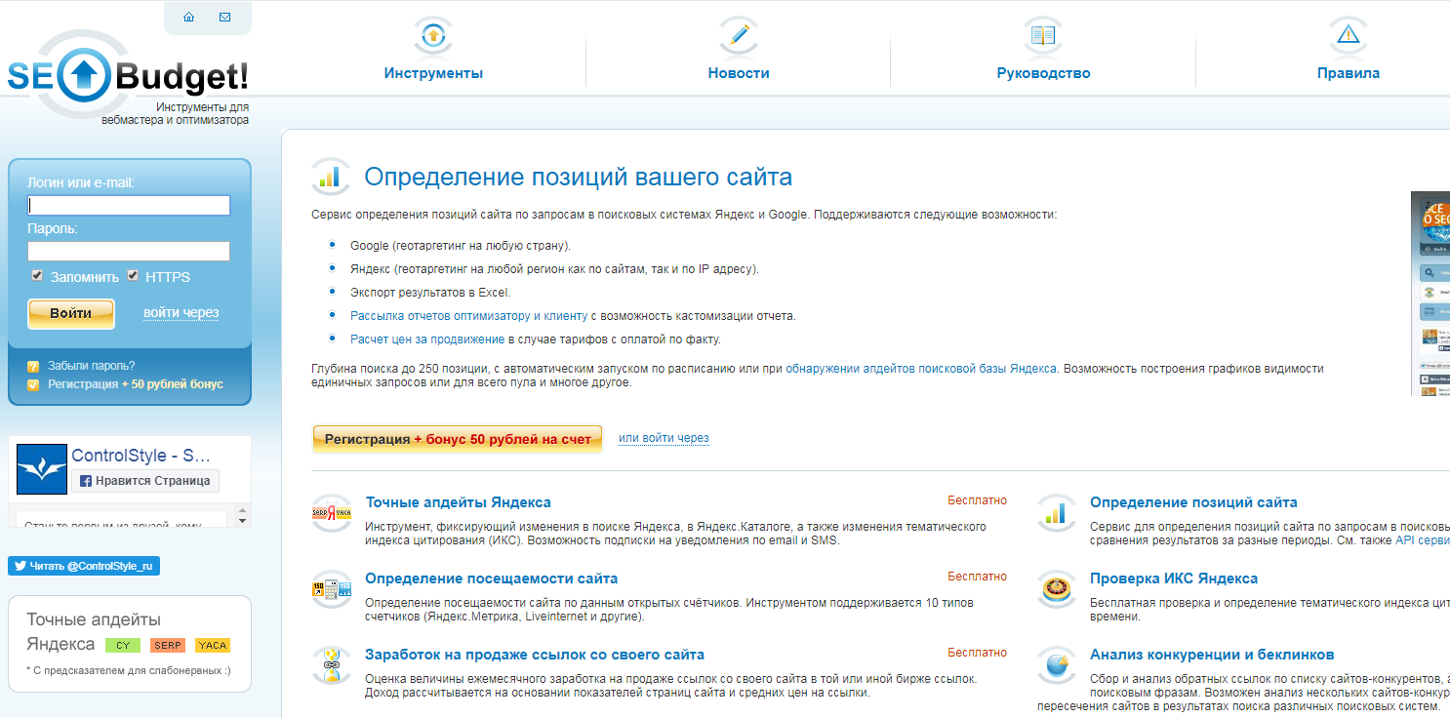Click the SeoBudget logo
The height and width of the screenshot is (718, 1450).
[x=127, y=76]
